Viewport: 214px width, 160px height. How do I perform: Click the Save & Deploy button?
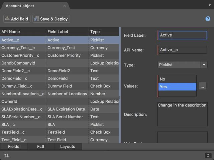(x=51, y=19)
